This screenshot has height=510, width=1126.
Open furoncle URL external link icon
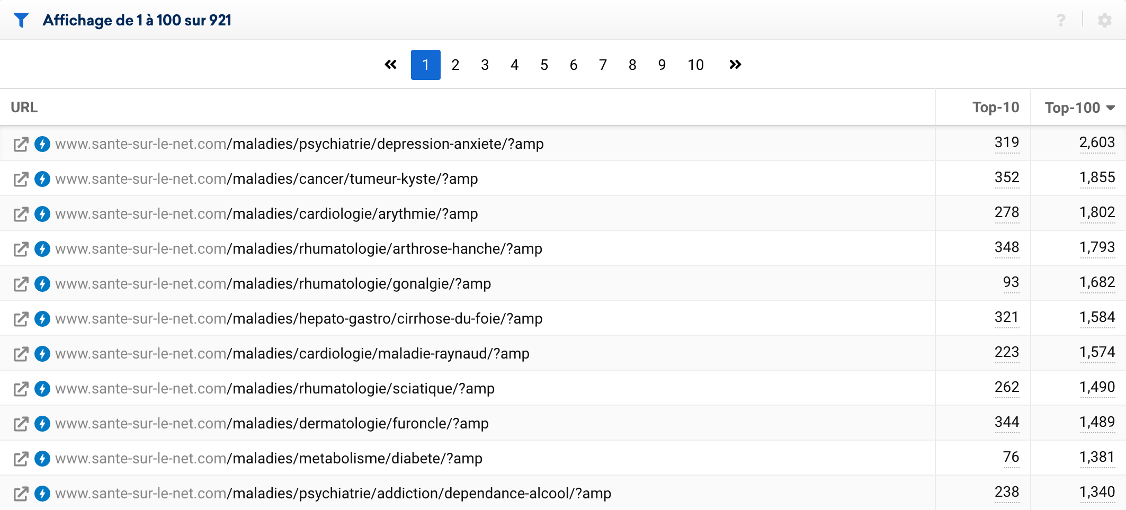[x=21, y=424]
